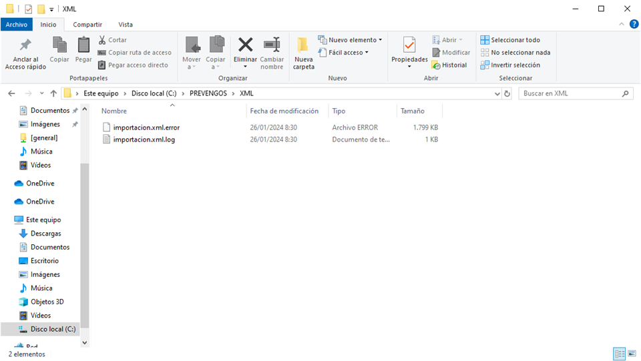Click the Cambiar nombre rename icon
The height and width of the screenshot is (361, 641).
pyautogui.click(x=272, y=45)
